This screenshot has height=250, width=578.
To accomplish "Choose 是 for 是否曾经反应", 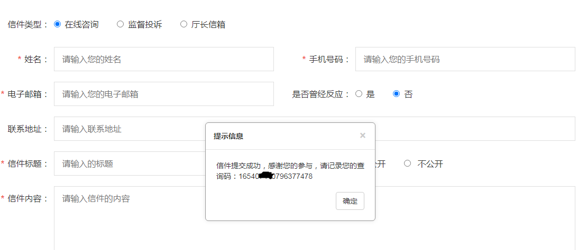I will (359, 94).
